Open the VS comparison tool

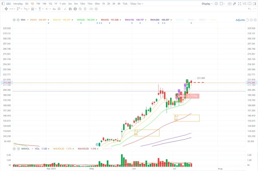click(245, 4)
